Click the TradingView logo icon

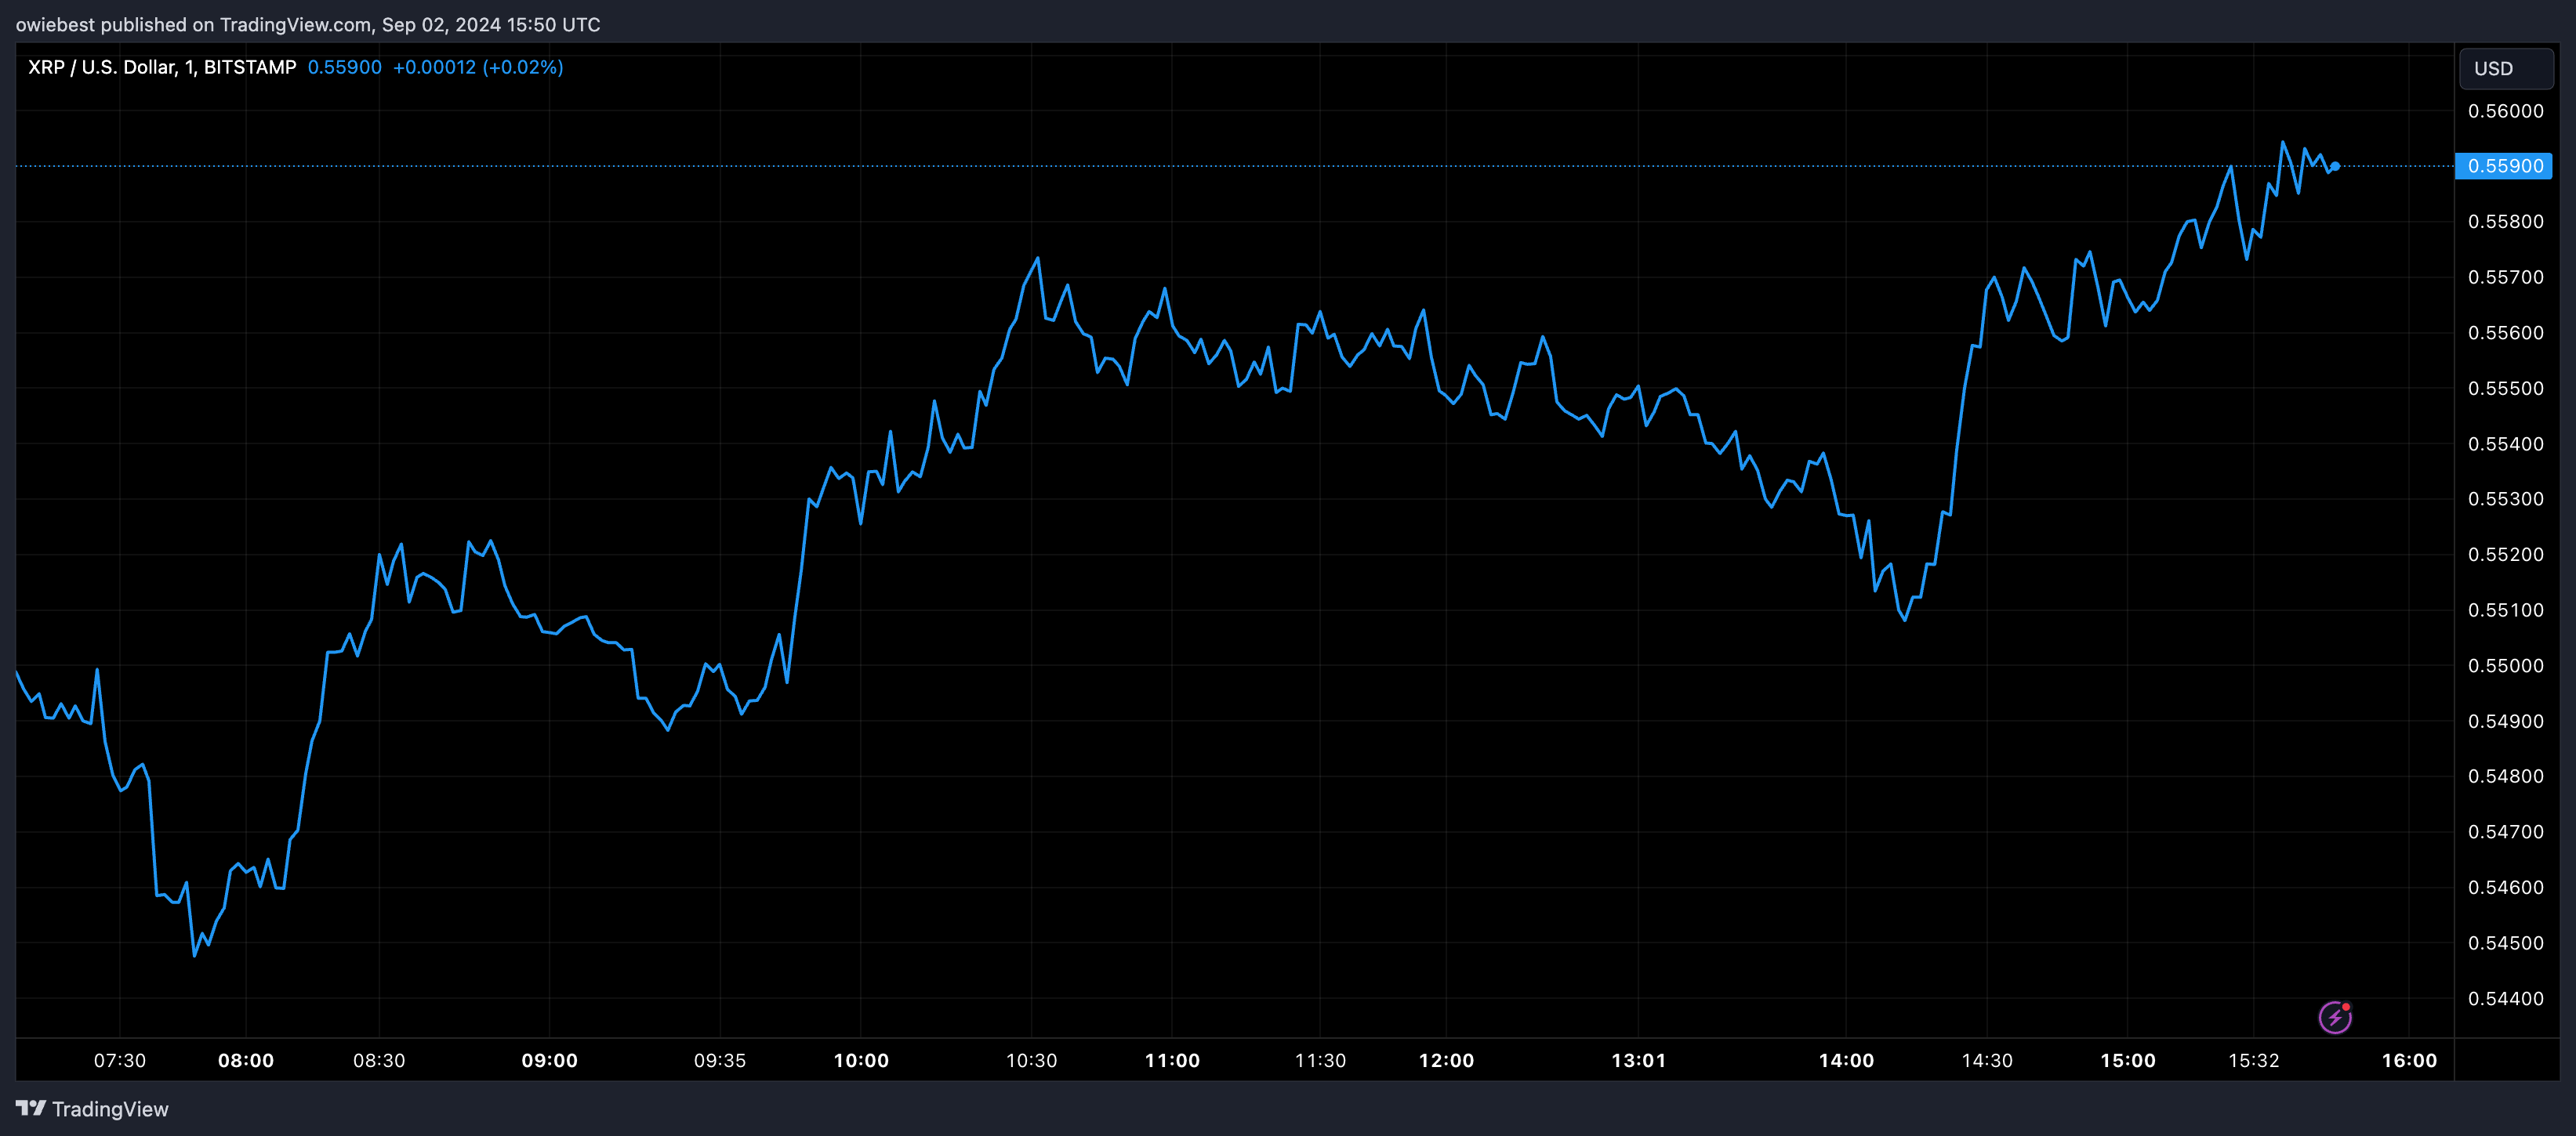[31, 1108]
